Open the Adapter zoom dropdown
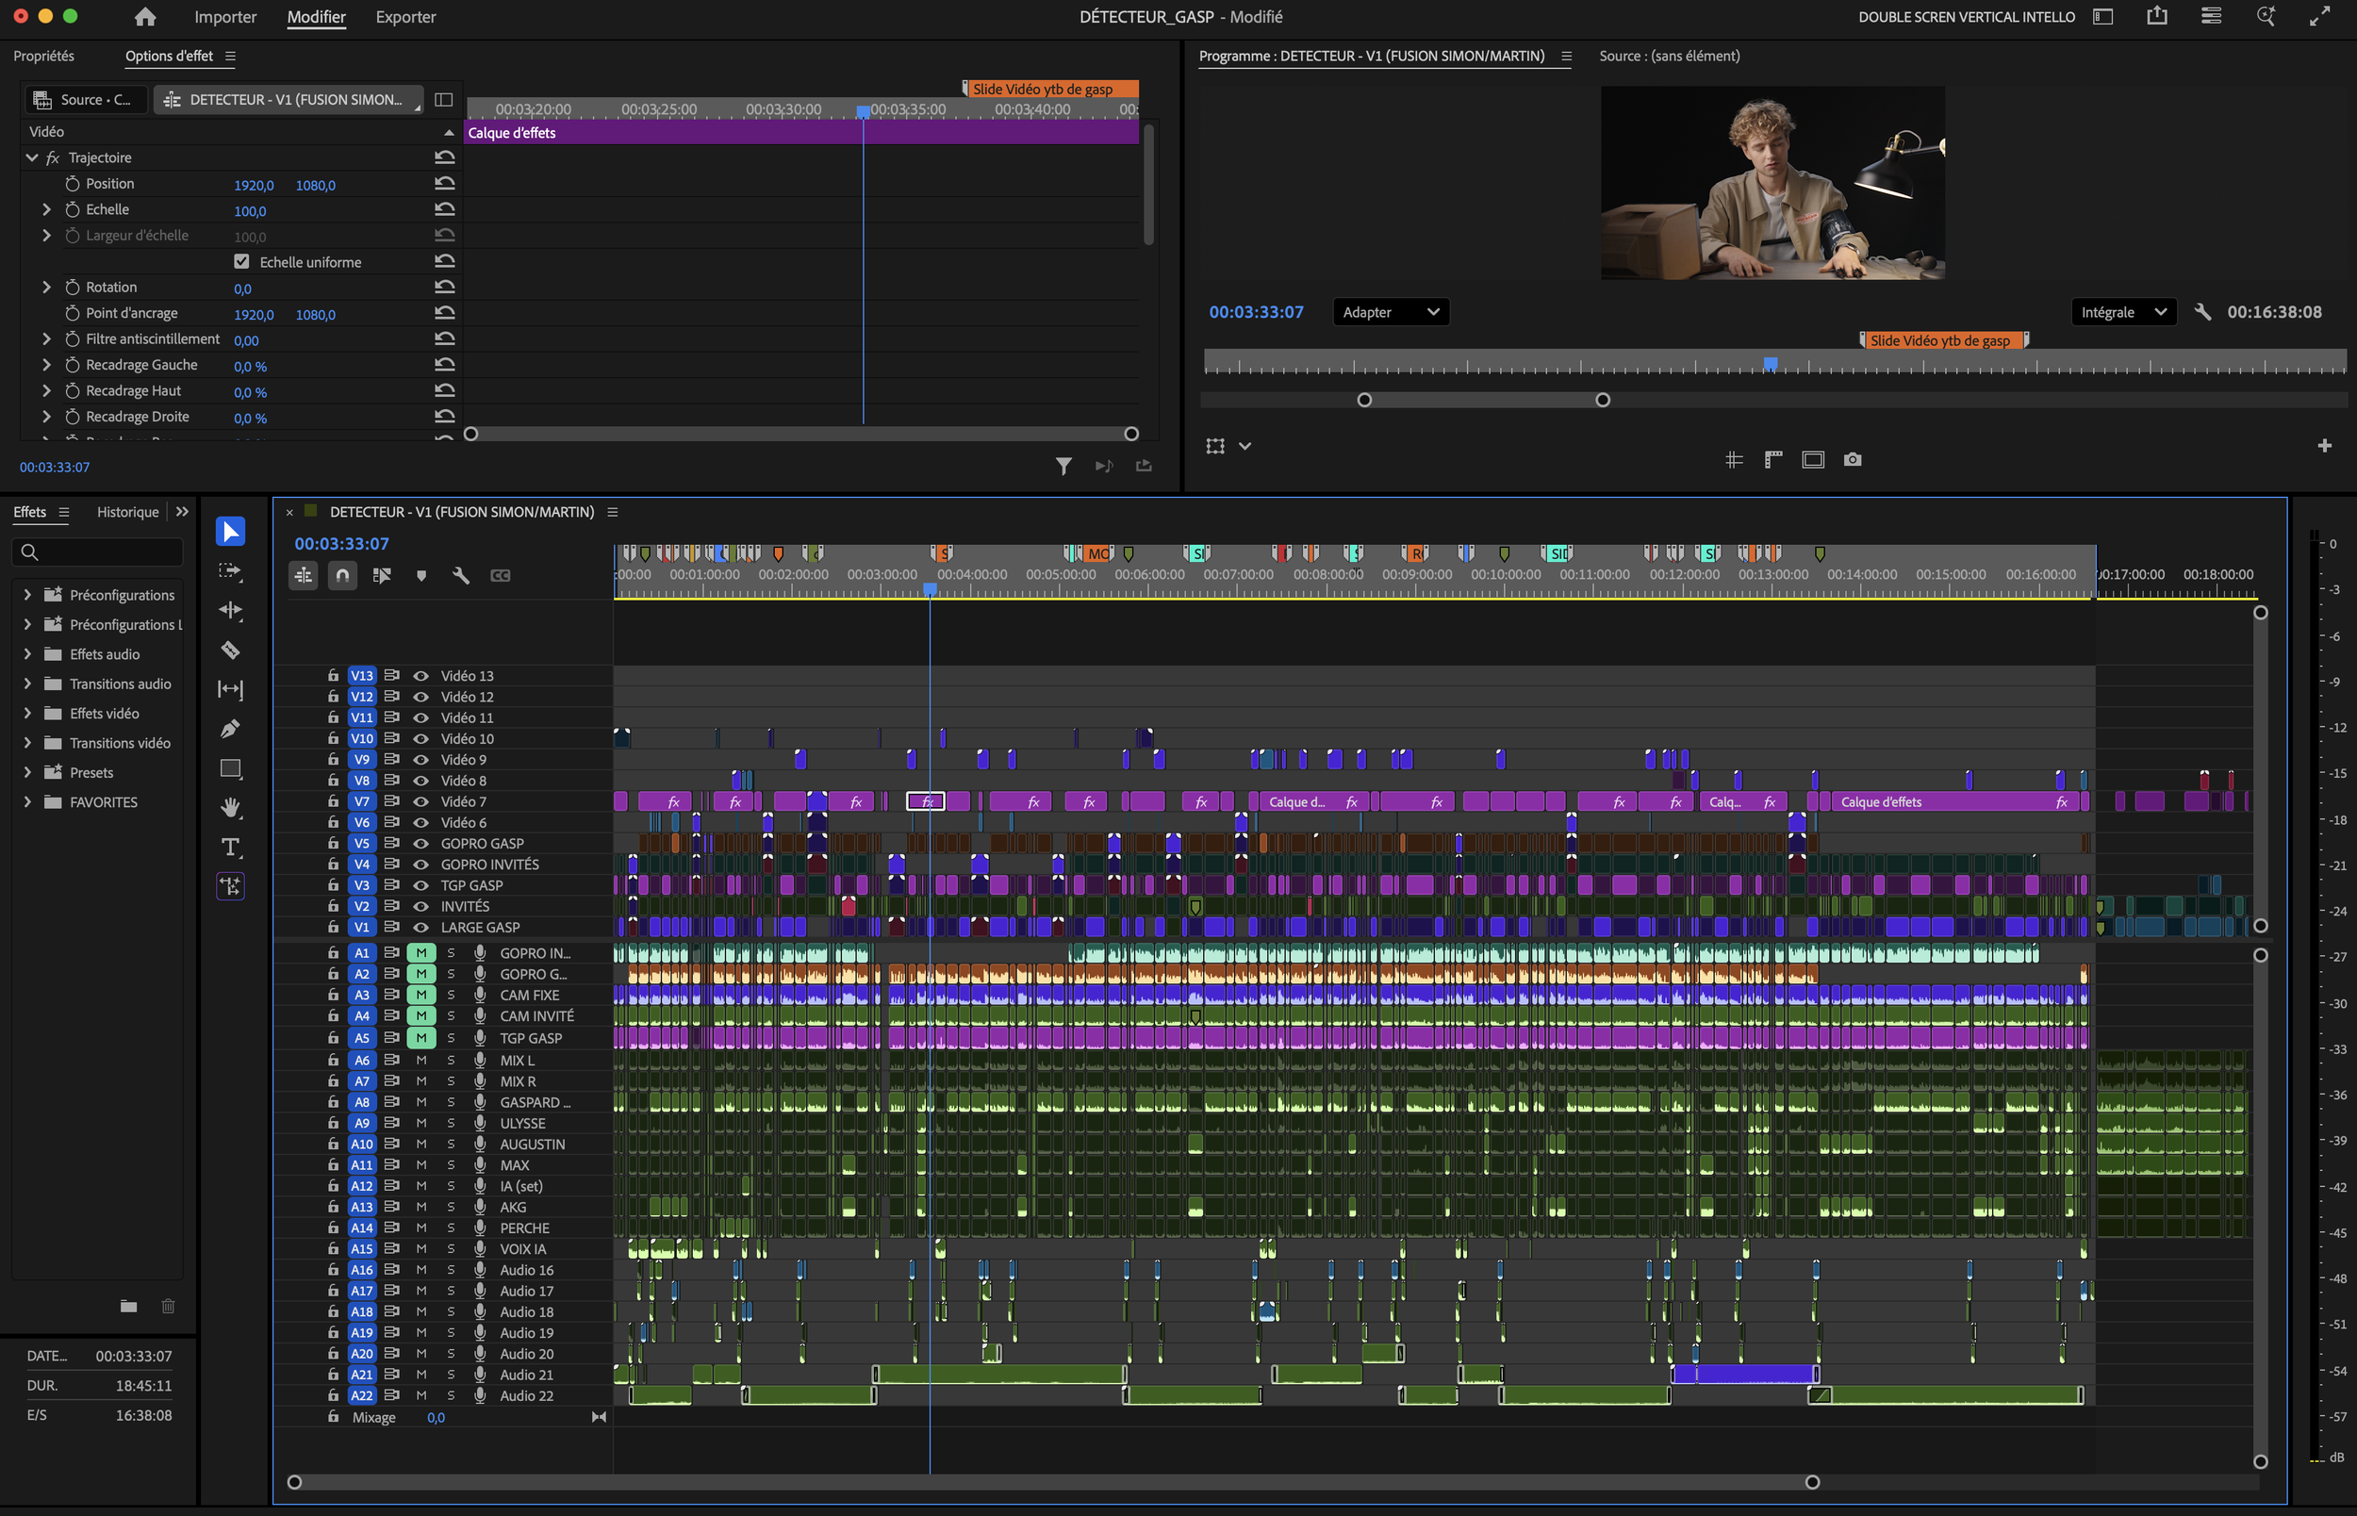 1391,312
